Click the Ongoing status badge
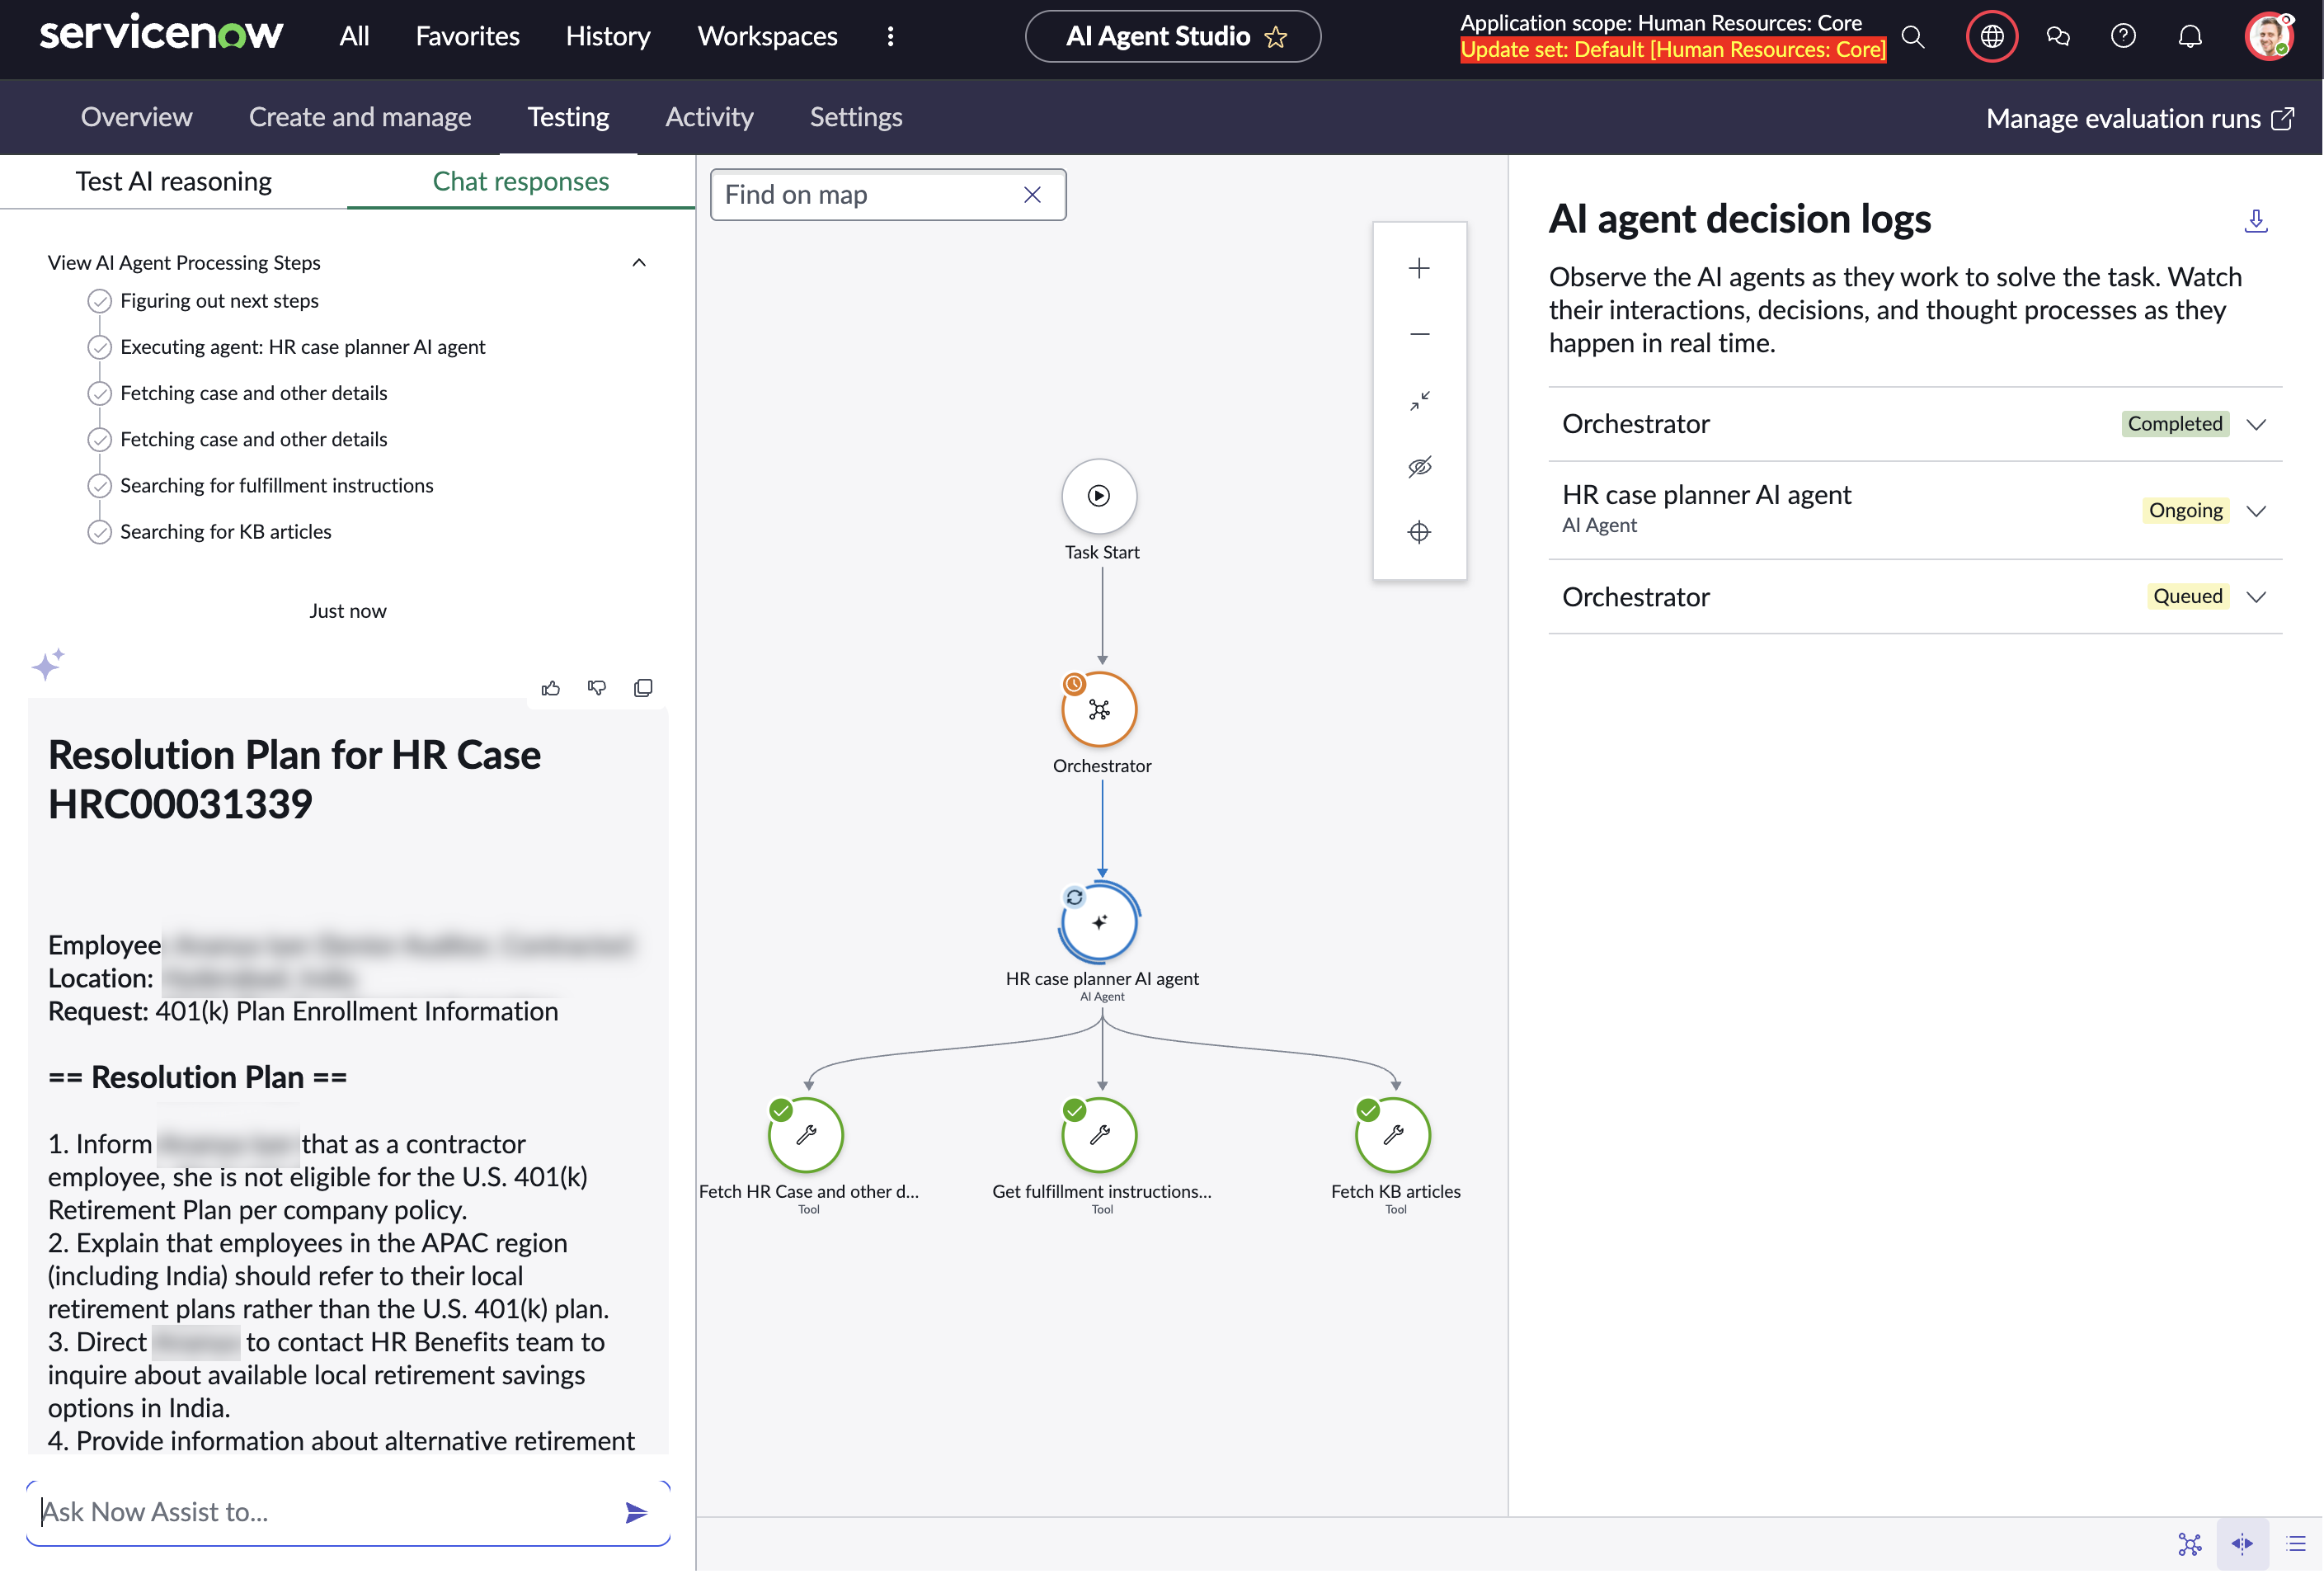Screen dimensions: 2324x1574 (2185, 511)
